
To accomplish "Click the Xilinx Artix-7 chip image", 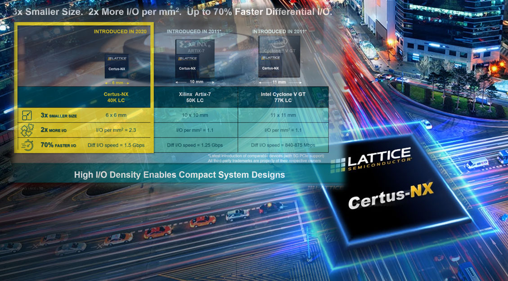I will click(x=195, y=58).
